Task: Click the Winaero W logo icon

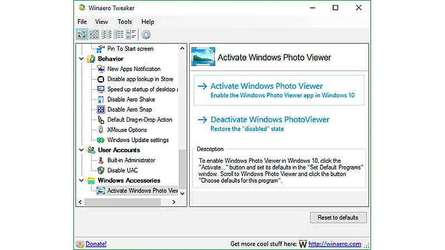Action: (x=303, y=244)
